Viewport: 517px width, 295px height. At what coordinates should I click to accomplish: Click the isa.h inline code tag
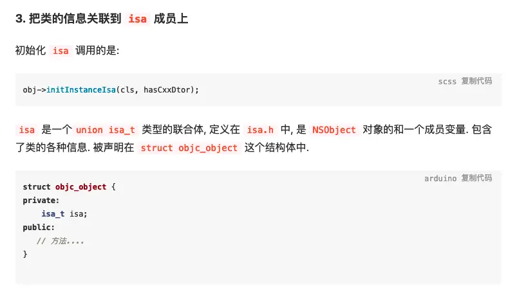[x=260, y=130]
